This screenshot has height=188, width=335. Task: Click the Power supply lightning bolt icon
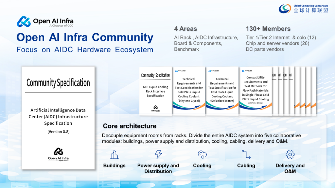tap(158, 154)
